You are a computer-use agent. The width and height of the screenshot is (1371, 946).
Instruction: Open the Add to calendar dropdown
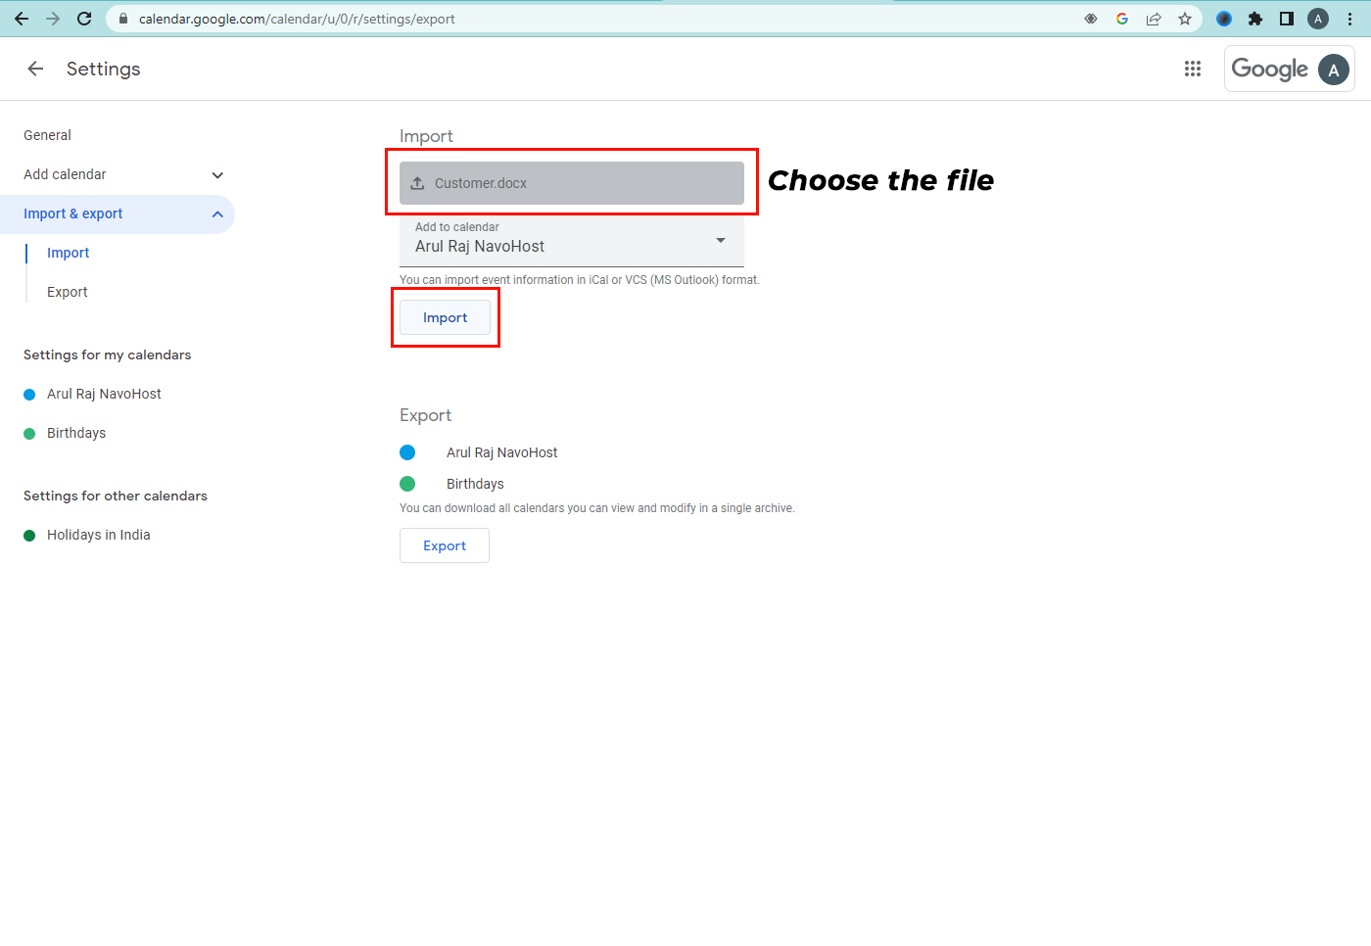[720, 239]
